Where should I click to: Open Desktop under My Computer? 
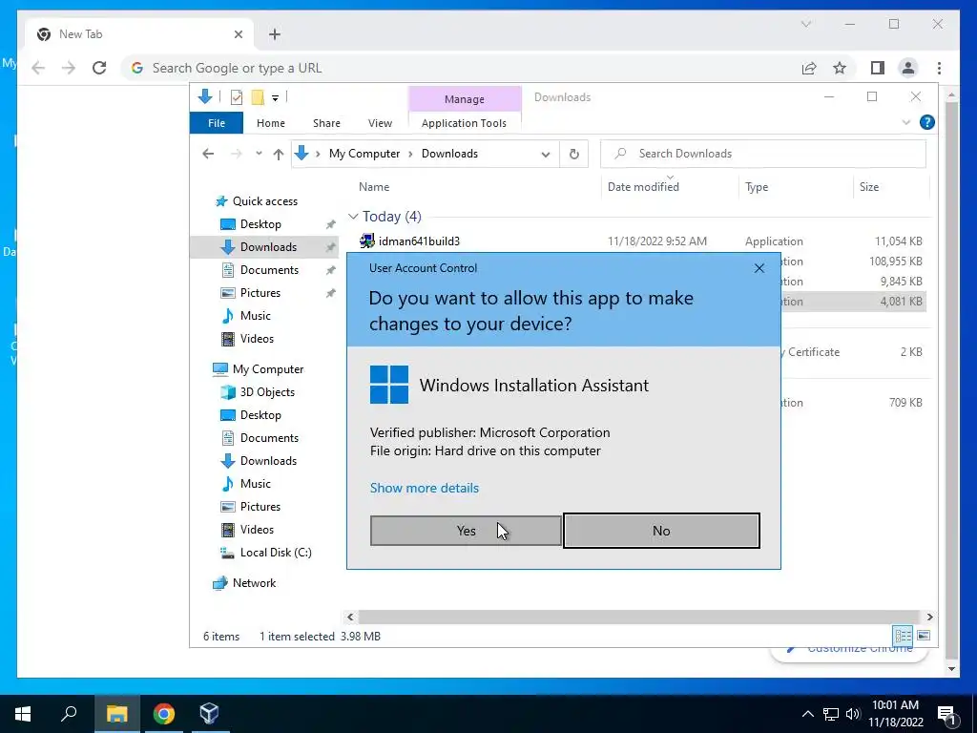pos(260,415)
